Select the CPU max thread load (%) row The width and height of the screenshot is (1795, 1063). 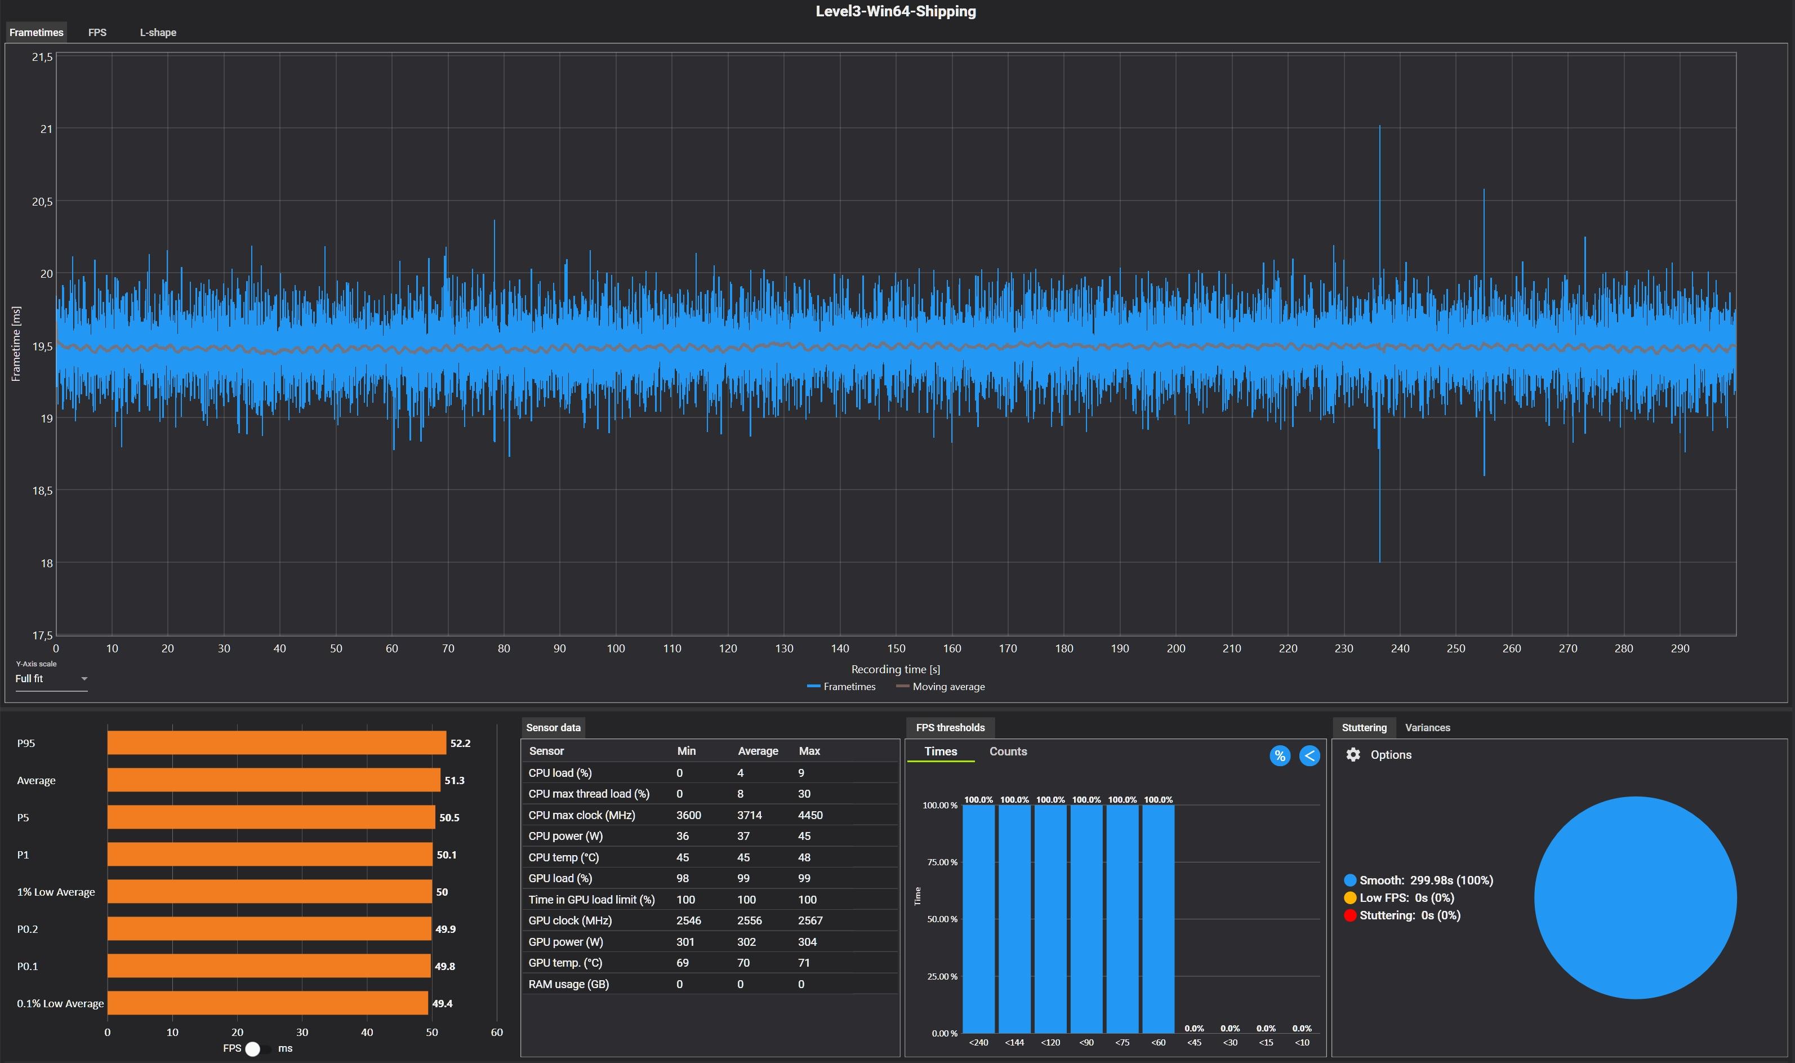(x=710, y=794)
